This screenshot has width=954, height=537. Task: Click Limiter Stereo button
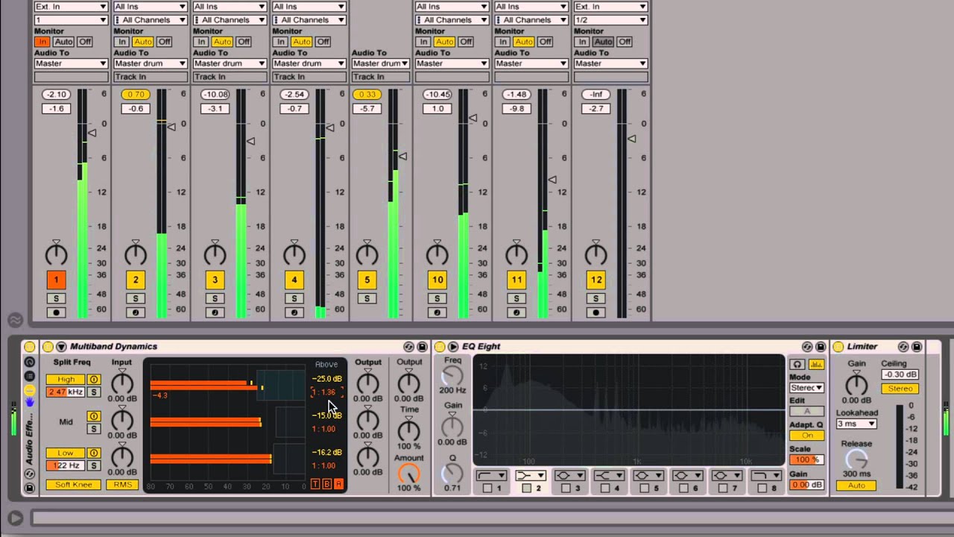(900, 389)
